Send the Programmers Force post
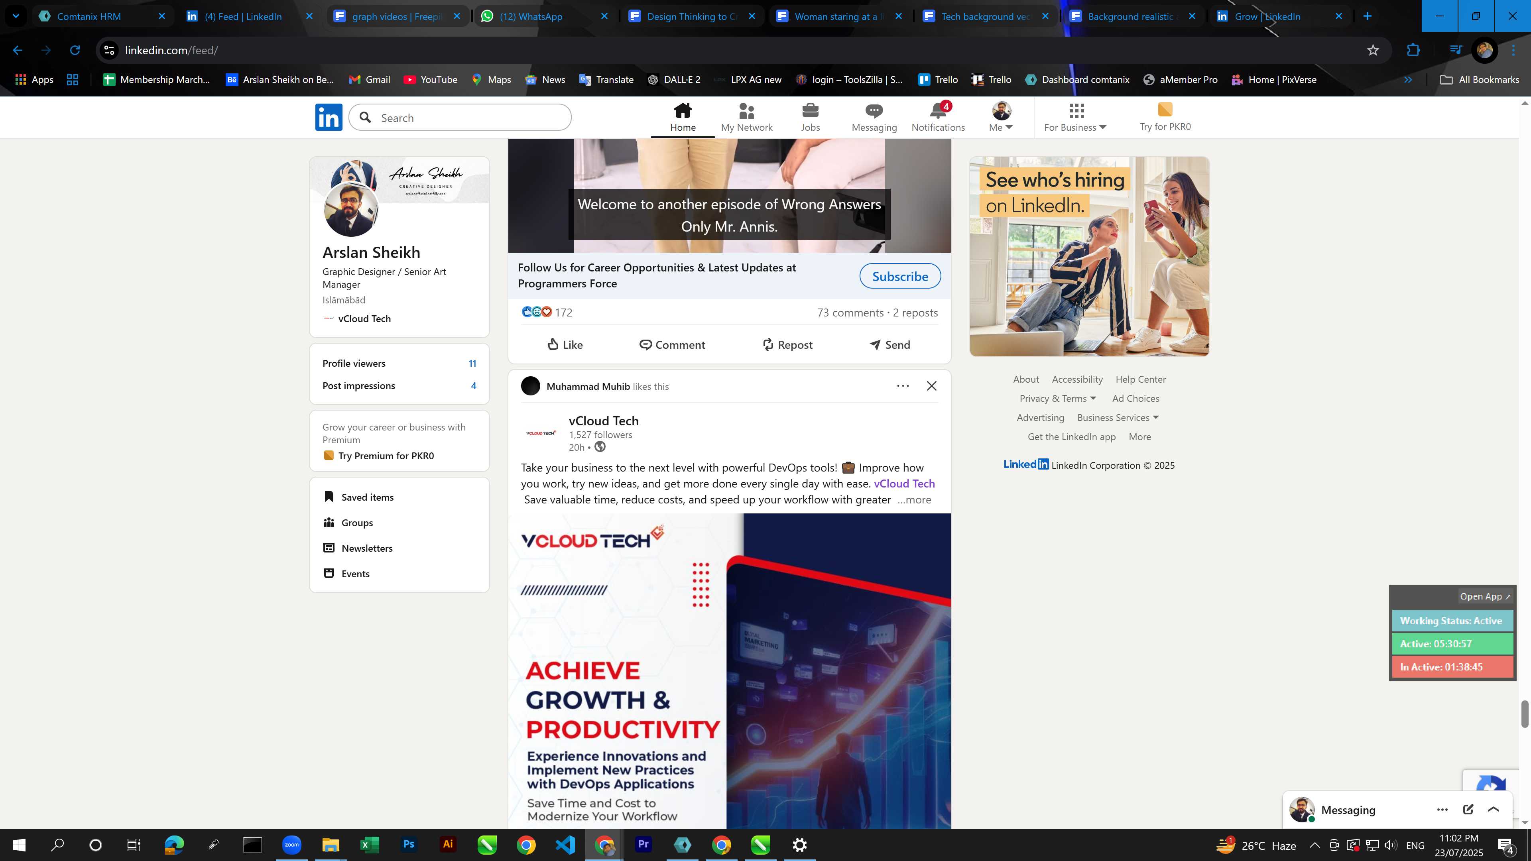This screenshot has height=861, width=1531. click(889, 345)
